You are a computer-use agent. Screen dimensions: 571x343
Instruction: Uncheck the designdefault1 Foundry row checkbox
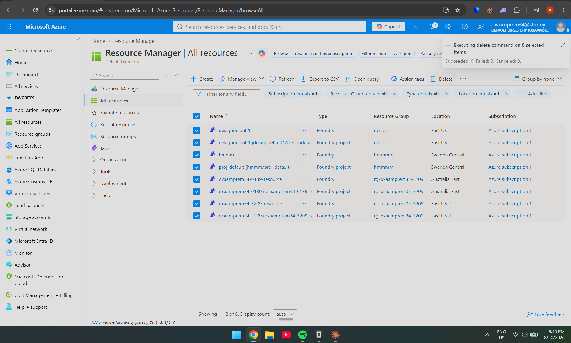pyautogui.click(x=197, y=130)
